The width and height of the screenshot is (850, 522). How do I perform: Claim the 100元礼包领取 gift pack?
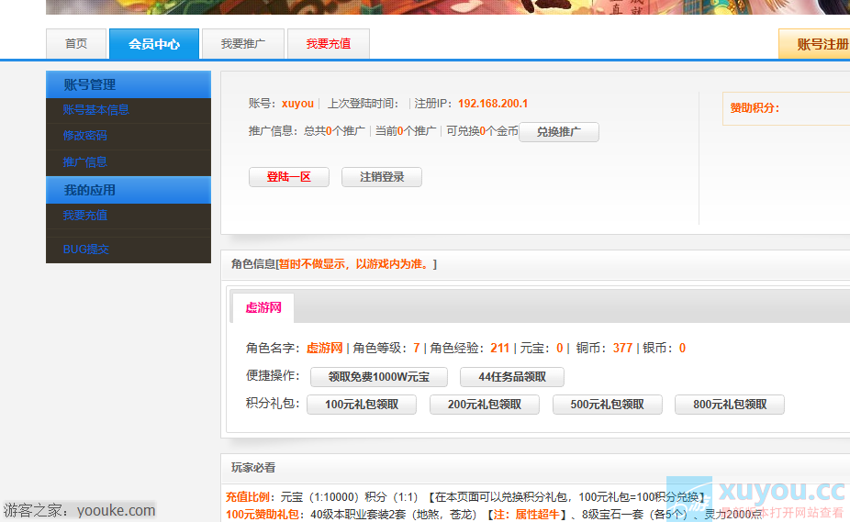point(361,405)
